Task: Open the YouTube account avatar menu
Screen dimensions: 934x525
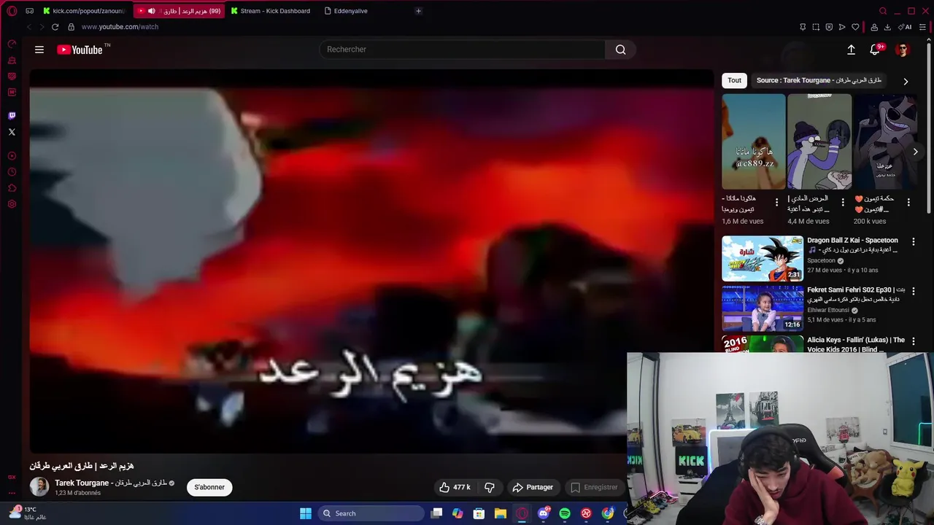Action: coord(903,50)
